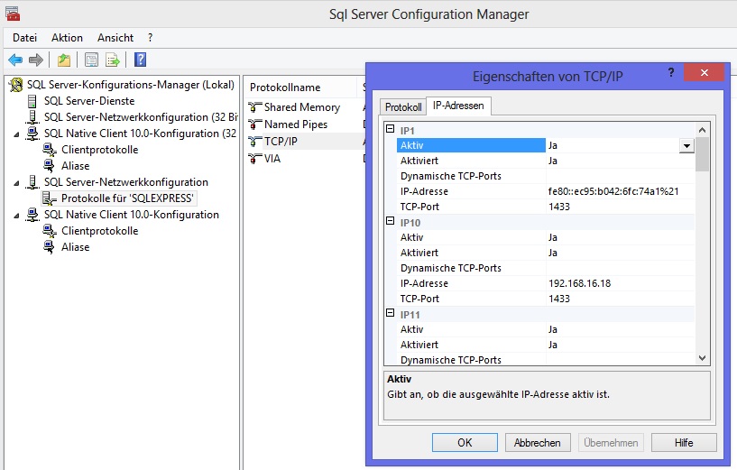Click the Export list toolbar icon
The image size is (737, 470).
113,60
